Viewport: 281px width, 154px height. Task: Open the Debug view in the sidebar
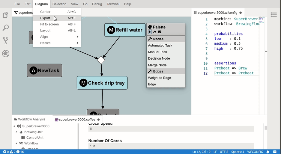tap(6, 54)
